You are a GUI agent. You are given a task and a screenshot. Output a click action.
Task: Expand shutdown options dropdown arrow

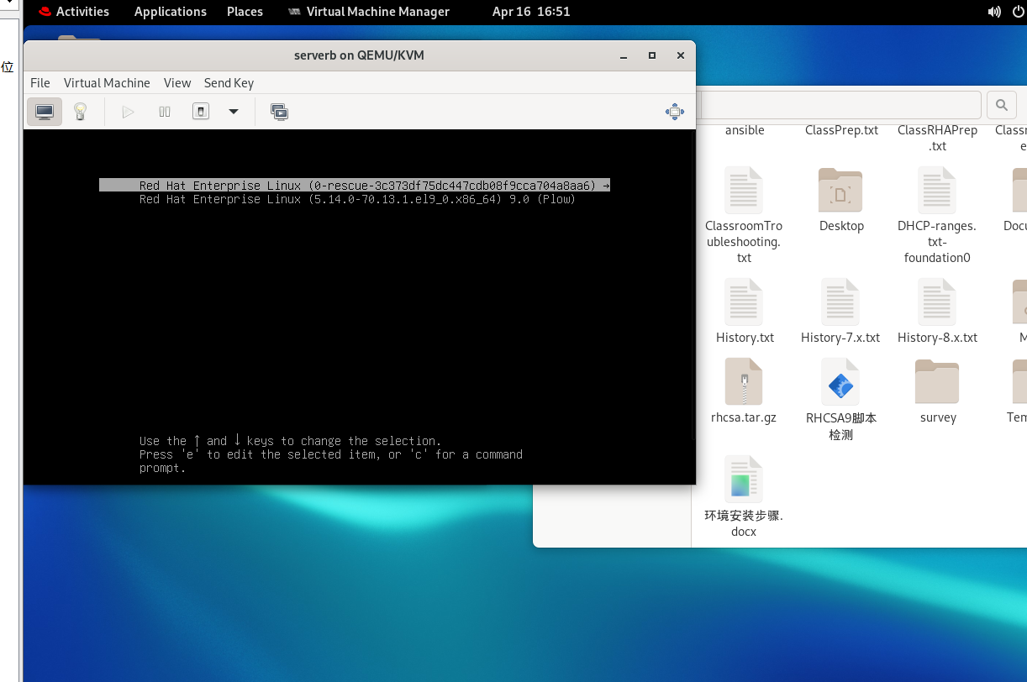(x=234, y=112)
